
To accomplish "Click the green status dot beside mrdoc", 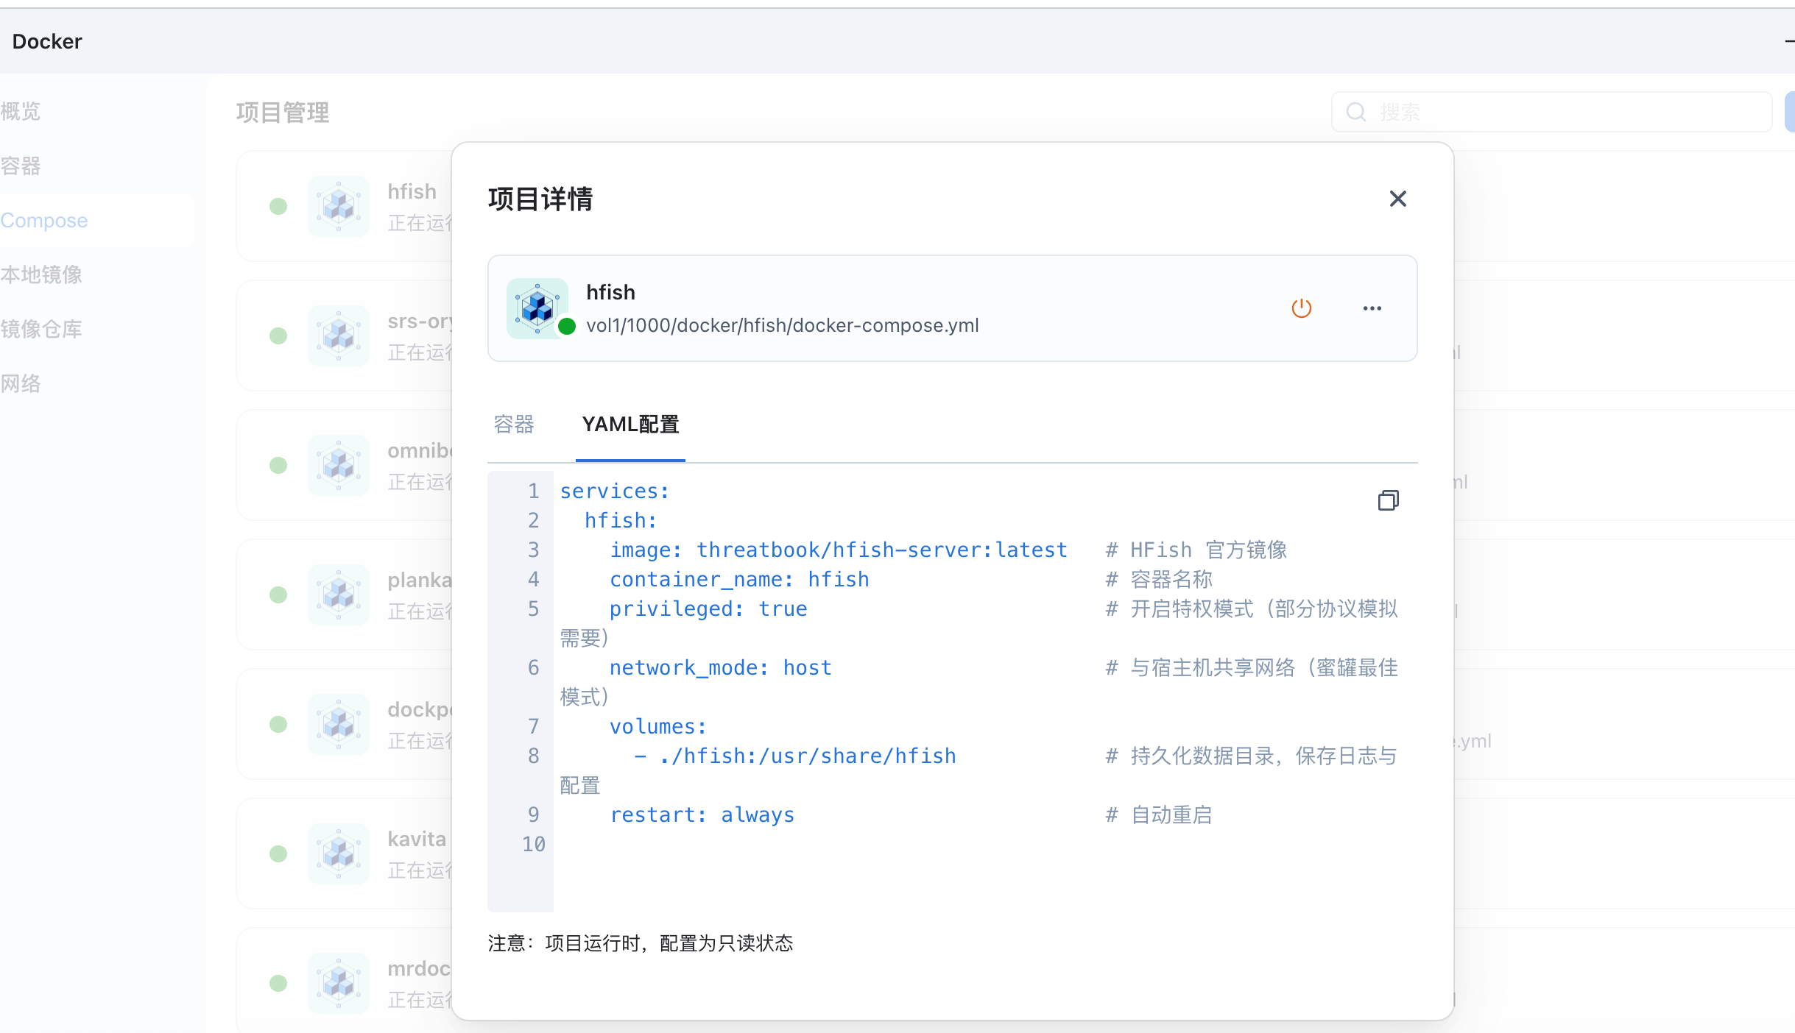I will pyautogui.click(x=278, y=983).
